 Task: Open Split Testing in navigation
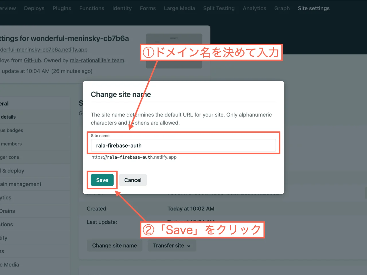point(219,8)
